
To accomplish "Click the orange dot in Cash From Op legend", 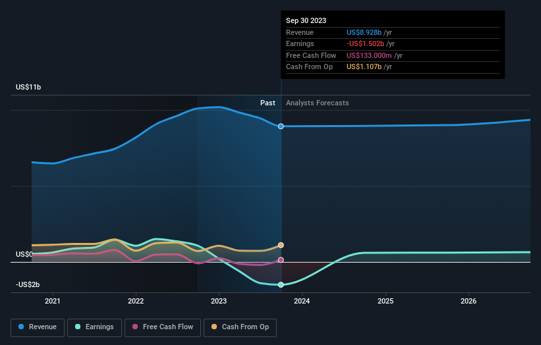I will click(214, 327).
